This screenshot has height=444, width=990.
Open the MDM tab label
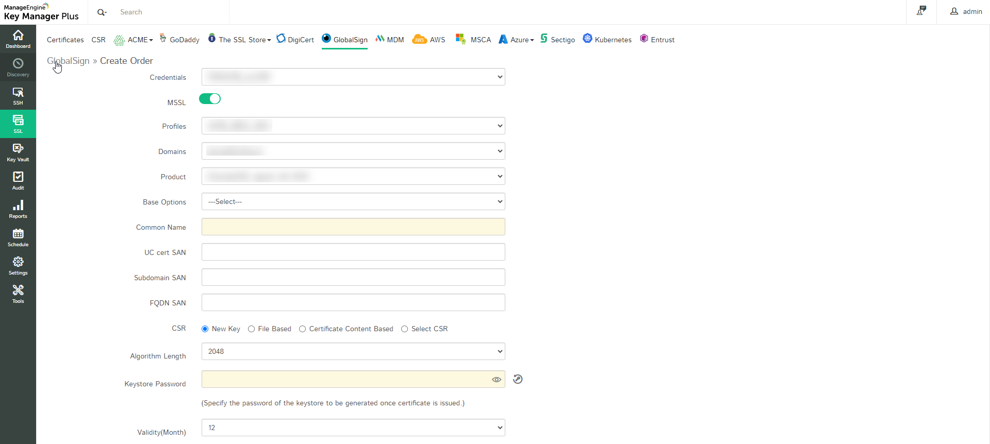[395, 40]
